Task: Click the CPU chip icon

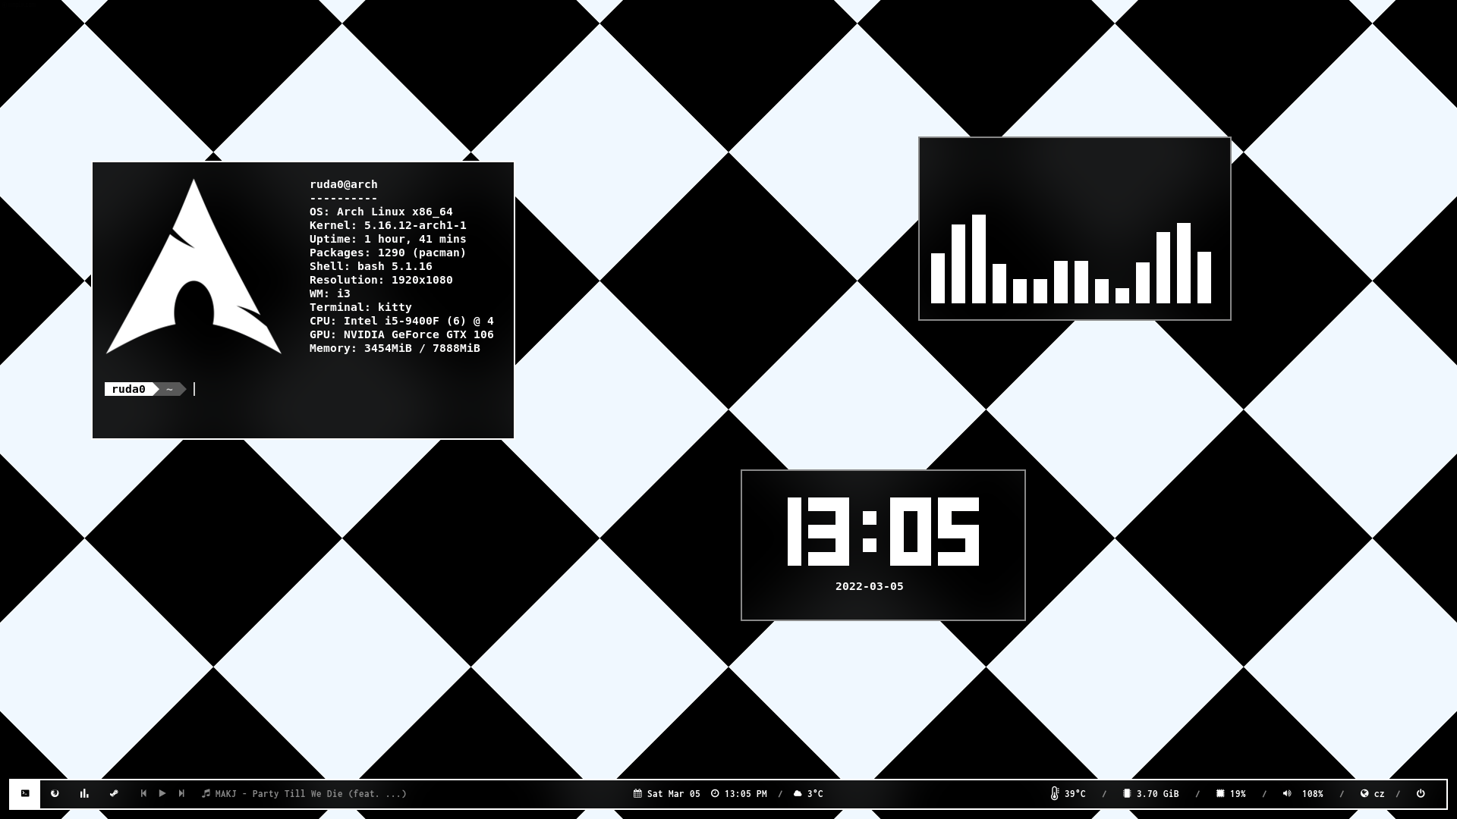Action: click(x=1220, y=793)
